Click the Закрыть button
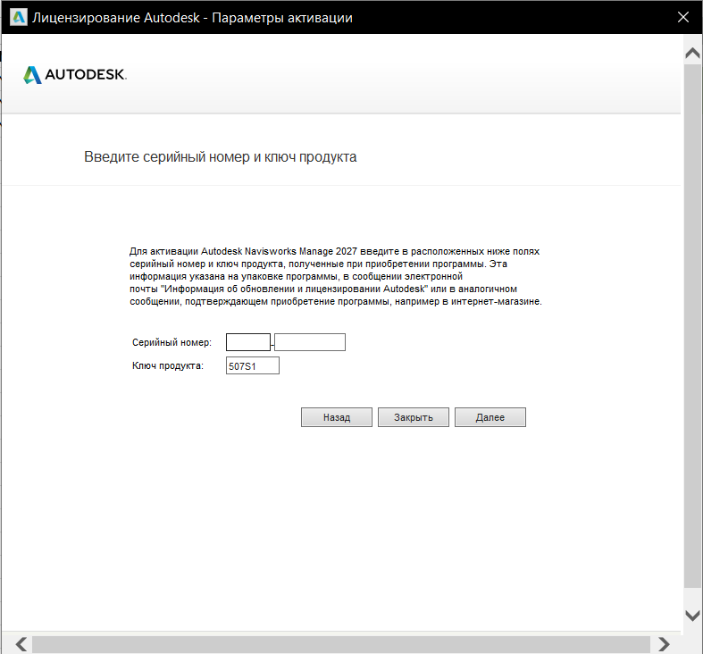The image size is (703, 654). pos(413,417)
